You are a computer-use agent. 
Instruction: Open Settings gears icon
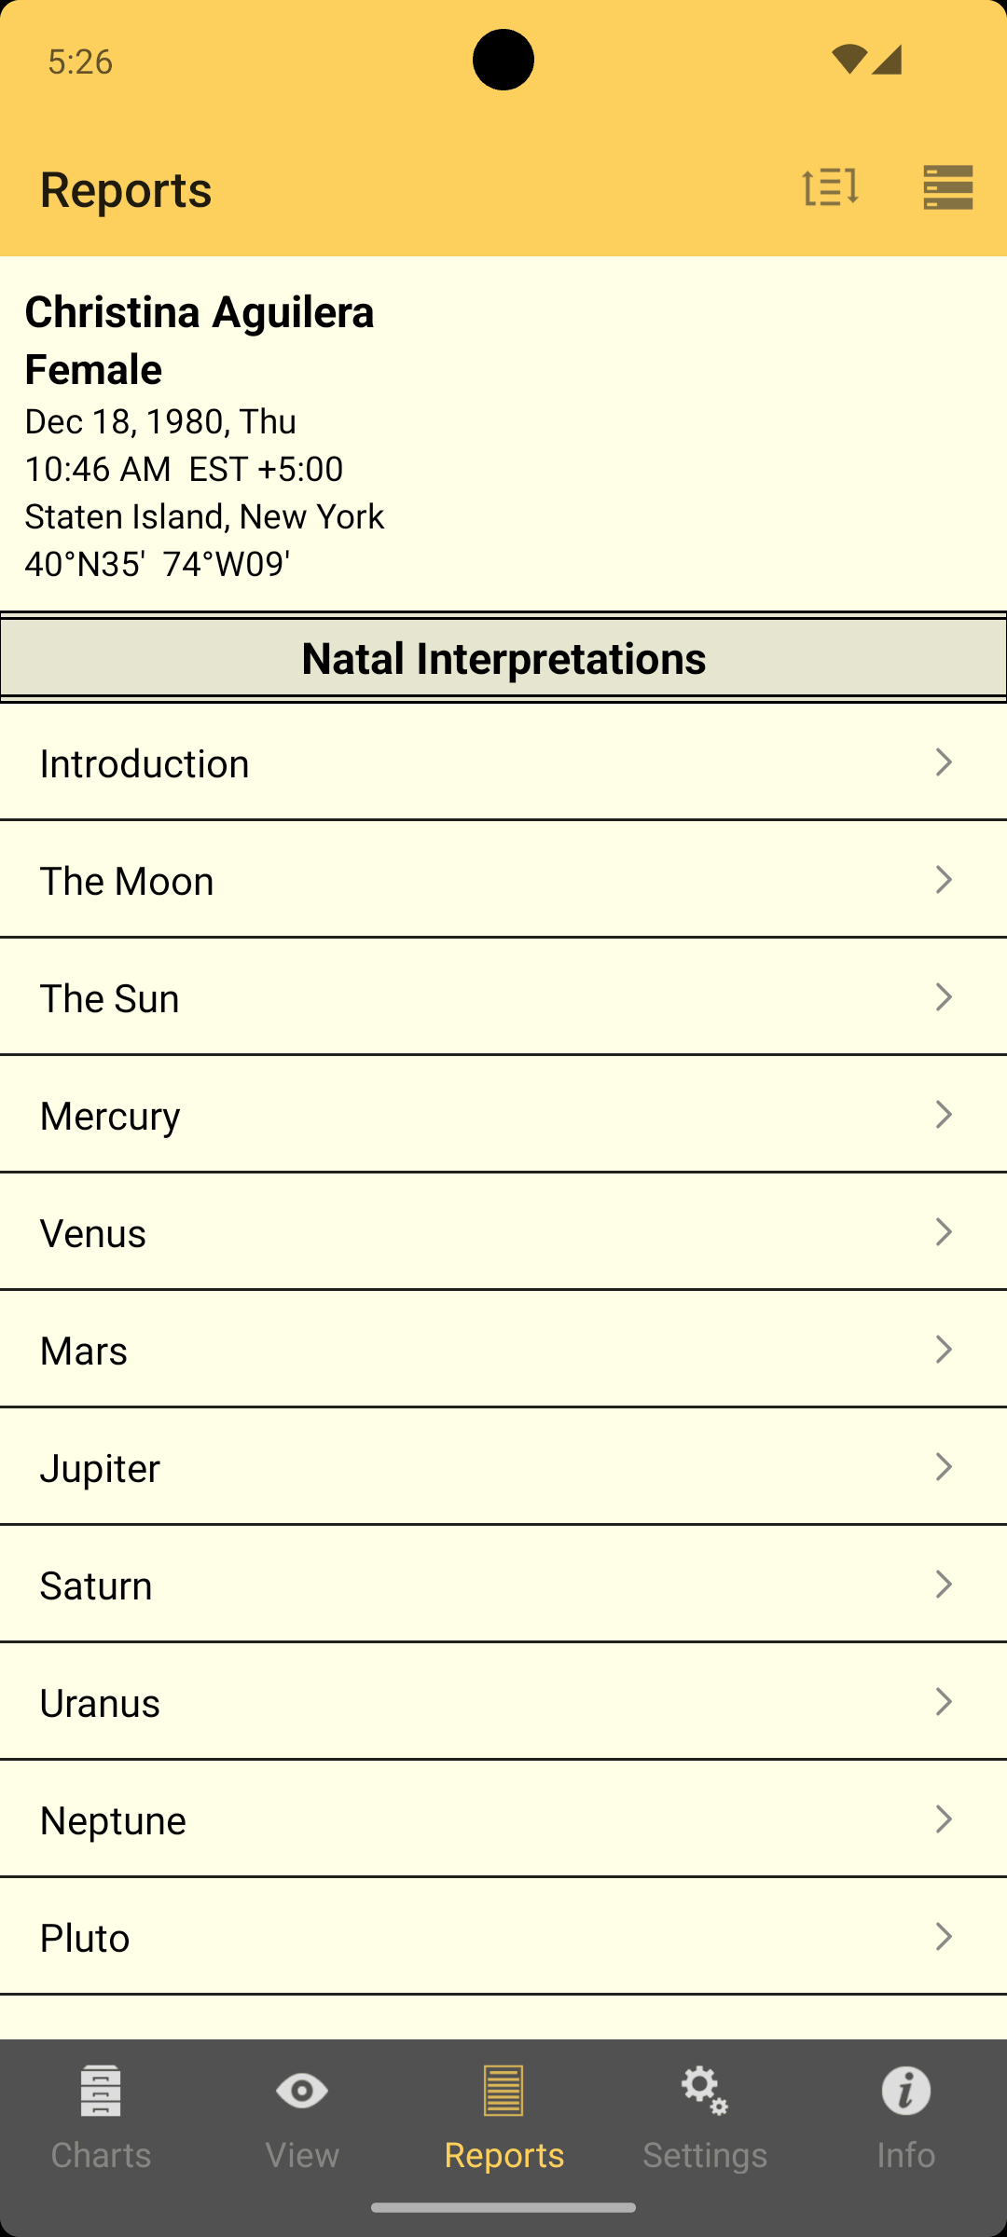pyautogui.click(x=705, y=2091)
